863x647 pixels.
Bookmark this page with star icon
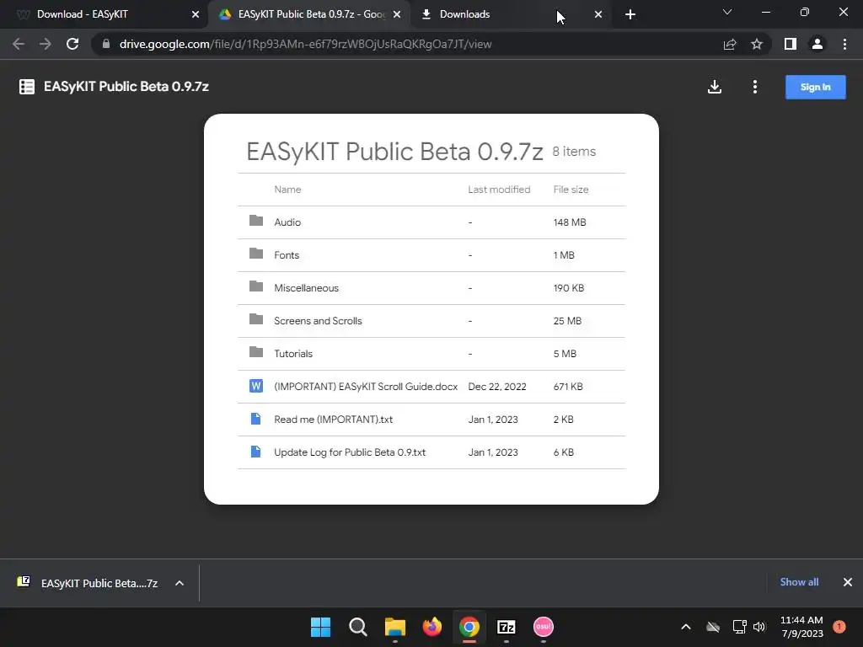point(757,44)
